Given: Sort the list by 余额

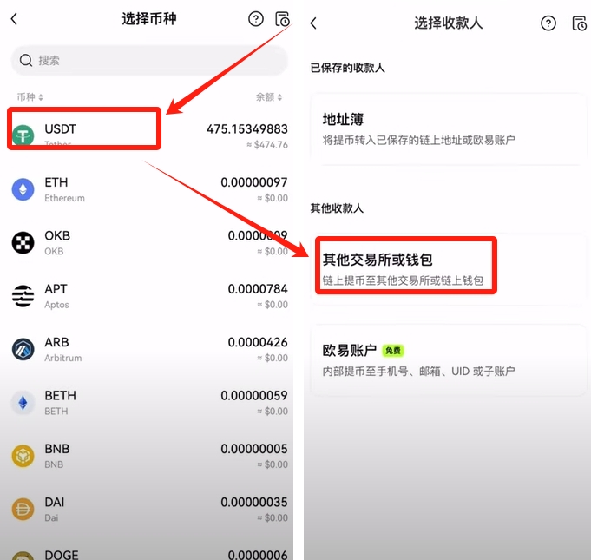Looking at the screenshot, I should 269,97.
